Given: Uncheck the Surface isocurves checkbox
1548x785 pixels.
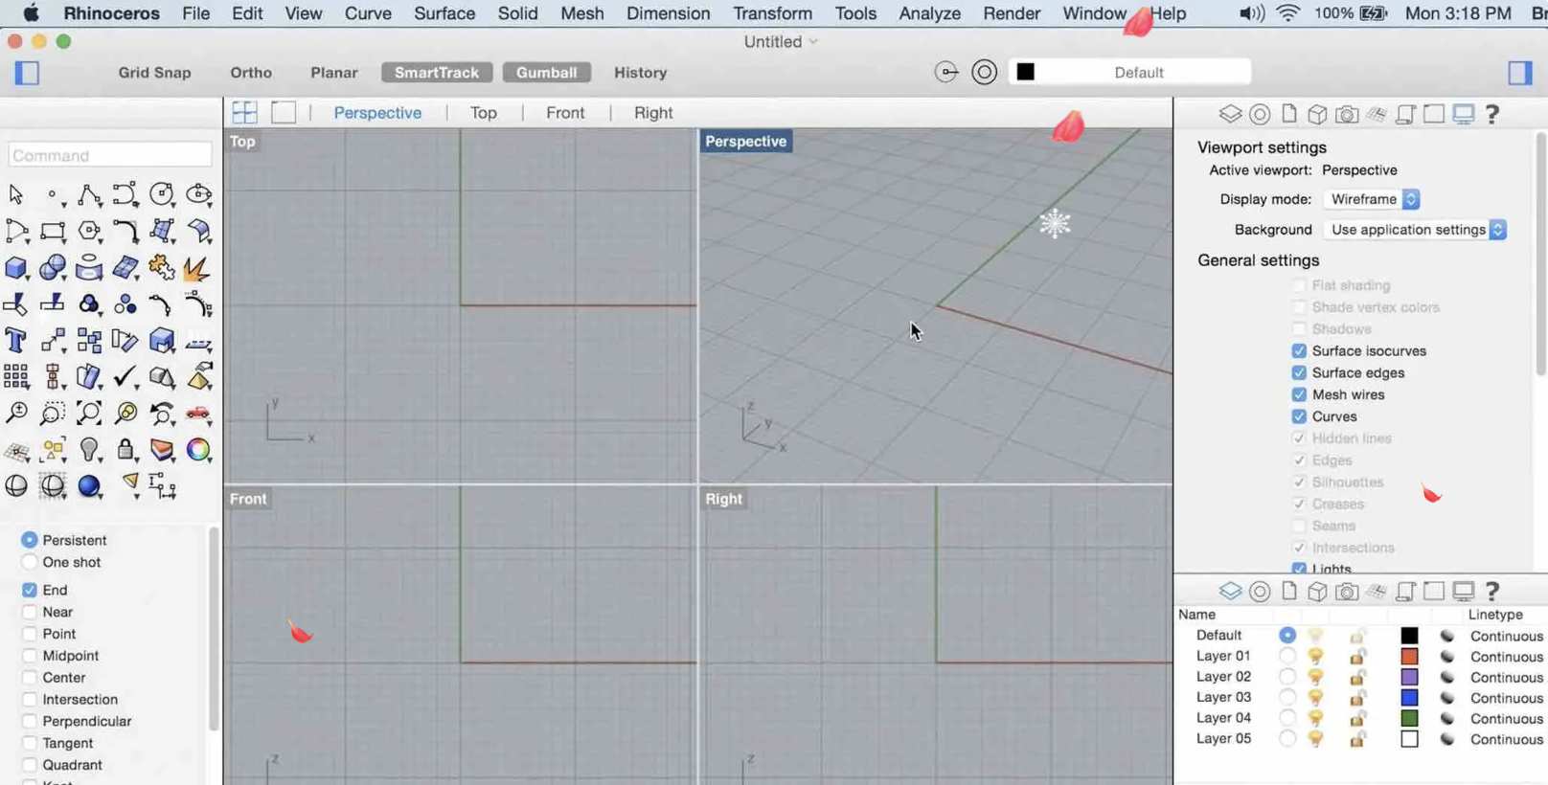Looking at the screenshot, I should 1299,351.
